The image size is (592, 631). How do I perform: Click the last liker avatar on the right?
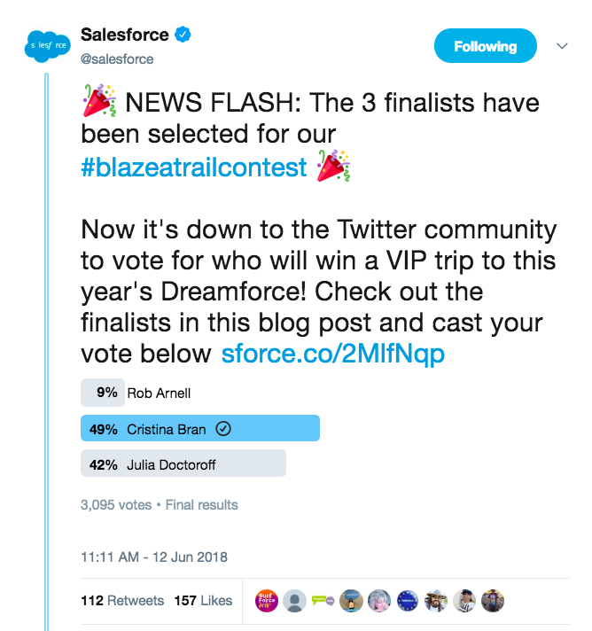click(490, 600)
